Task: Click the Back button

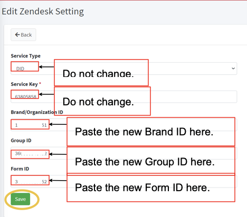Action: point(23,35)
